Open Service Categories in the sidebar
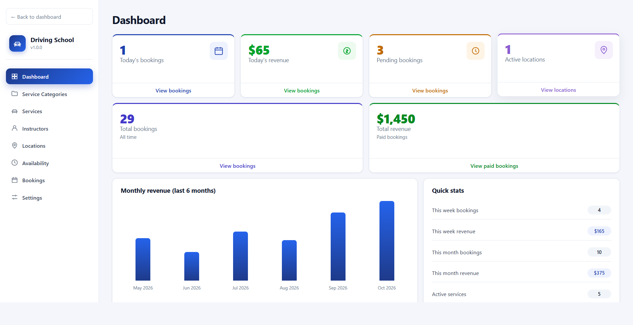This screenshot has width=633, height=325. pos(49,94)
